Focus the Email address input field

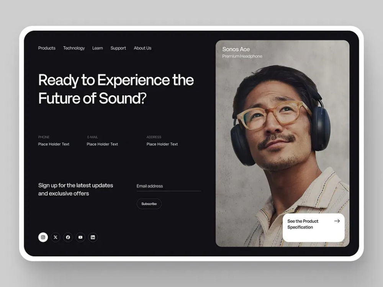pyautogui.click(x=169, y=186)
